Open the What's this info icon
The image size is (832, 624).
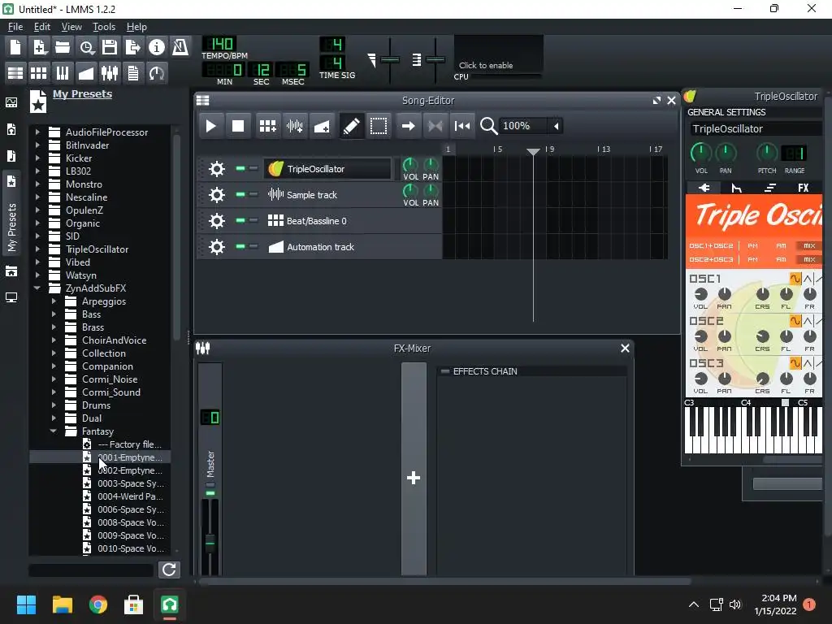157,47
